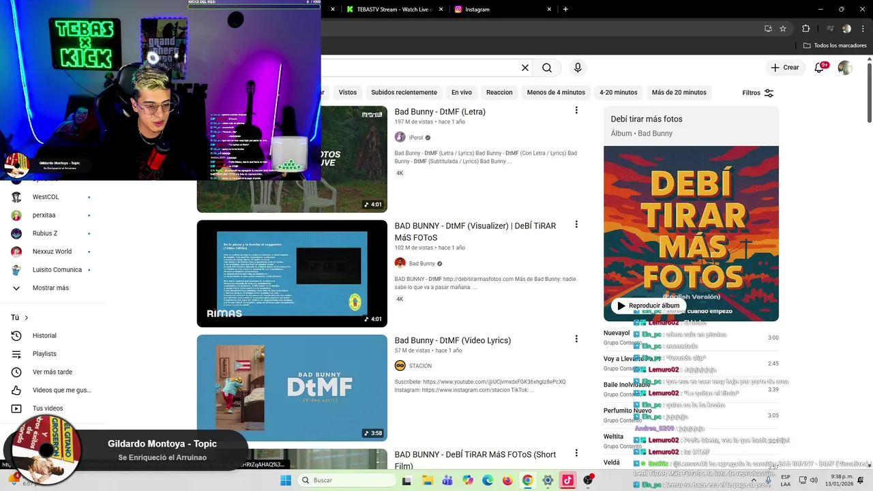The width and height of the screenshot is (873, 491).
Task: Select Más de 20 minutos chip
Action: tap(679, 92)
